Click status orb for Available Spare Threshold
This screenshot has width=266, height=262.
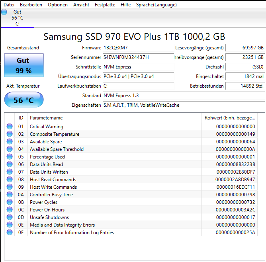(x=10, y=149)
